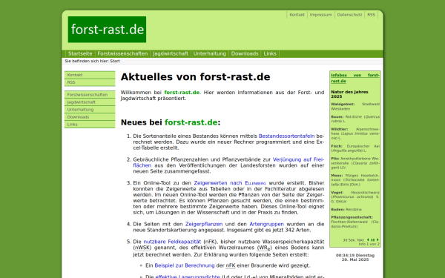Open the Bestandessortentafeln link
Image resolution: width=445 pixels, height=278 pixels.
pyautogui.click(x=286, y=136)
